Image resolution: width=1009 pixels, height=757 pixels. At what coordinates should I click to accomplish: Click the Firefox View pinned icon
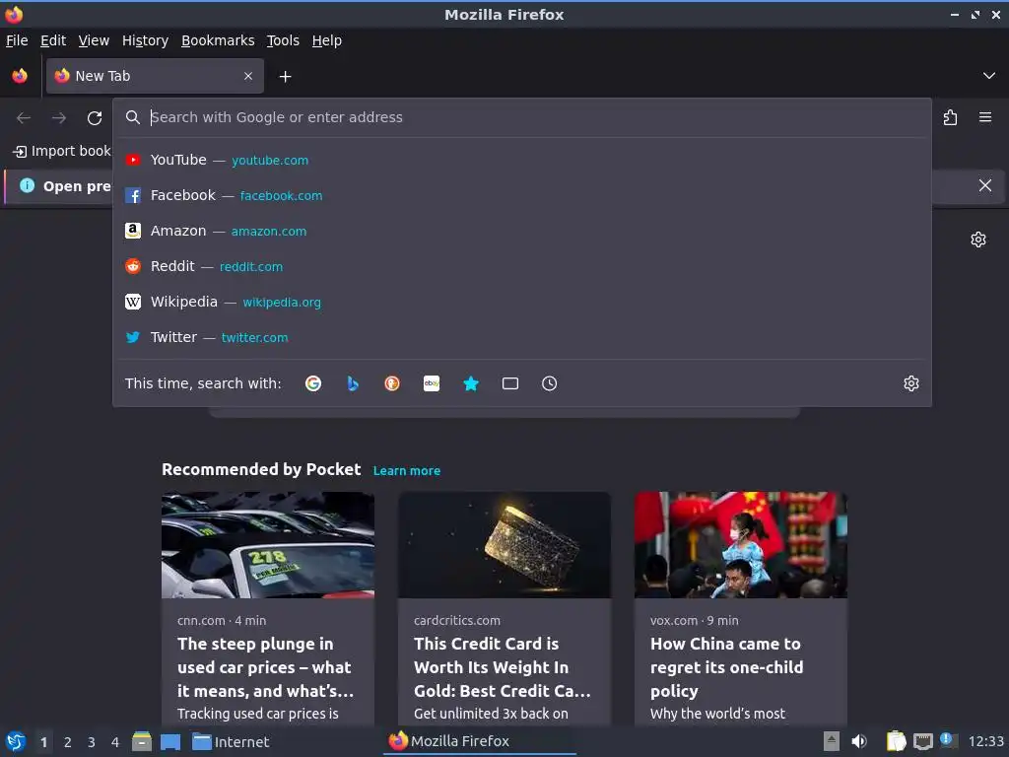click(20, 76)
